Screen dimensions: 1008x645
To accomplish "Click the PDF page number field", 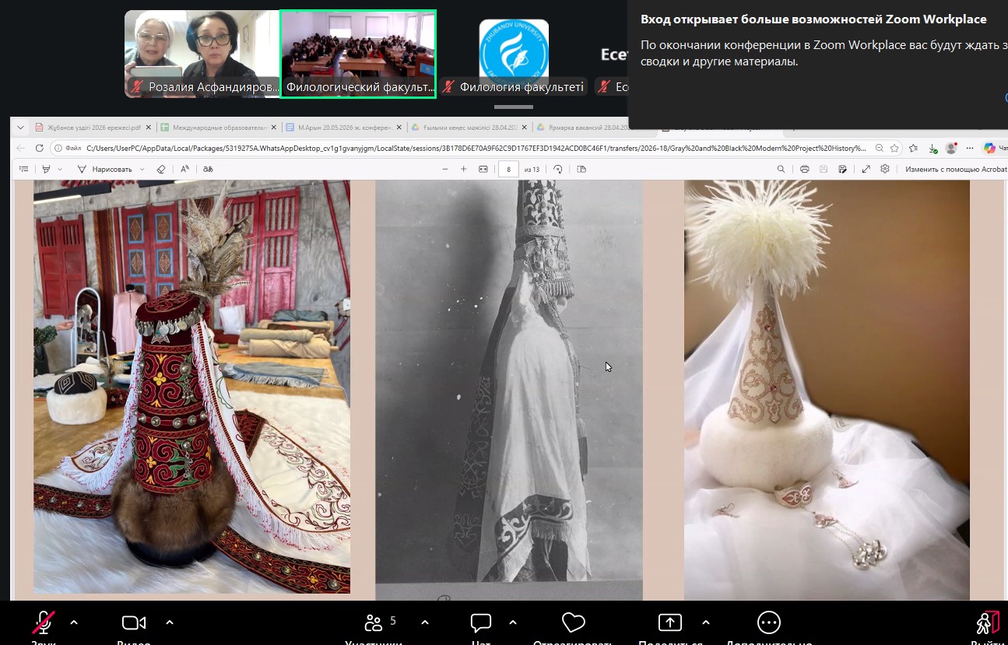I will coord(508,169).
